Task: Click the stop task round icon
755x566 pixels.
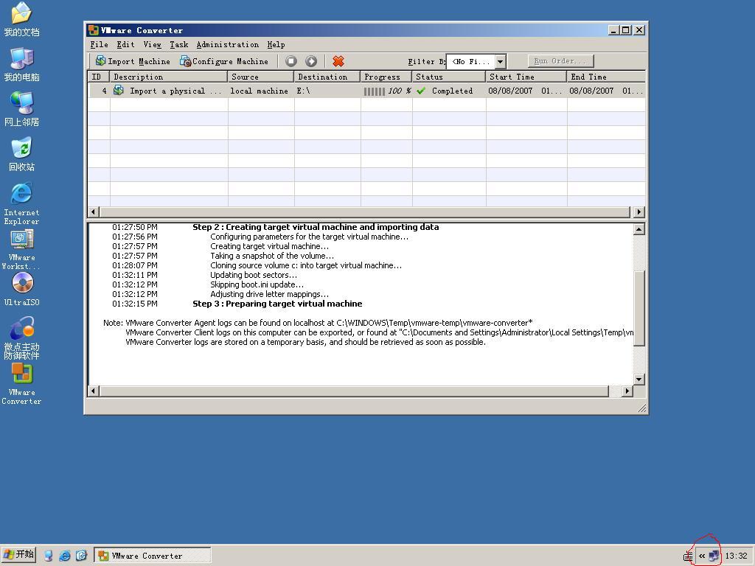Action: [290, 61]
